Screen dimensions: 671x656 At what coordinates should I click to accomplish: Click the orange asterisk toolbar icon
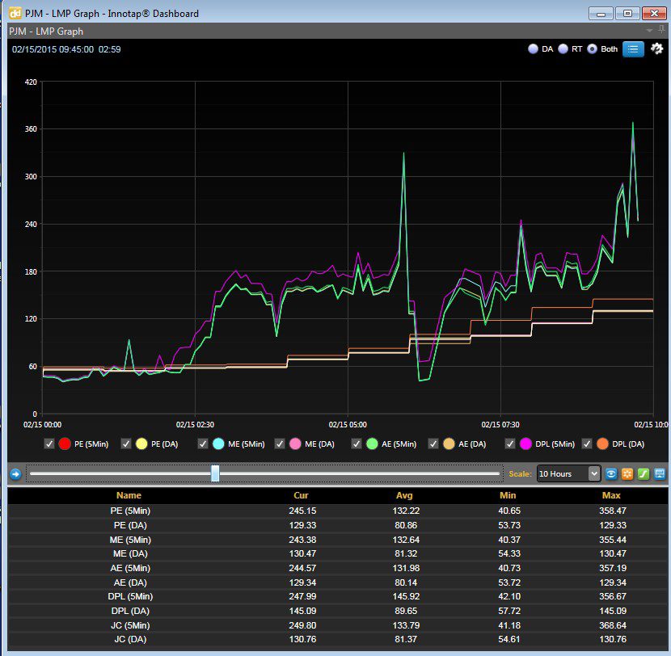point(627,474)
